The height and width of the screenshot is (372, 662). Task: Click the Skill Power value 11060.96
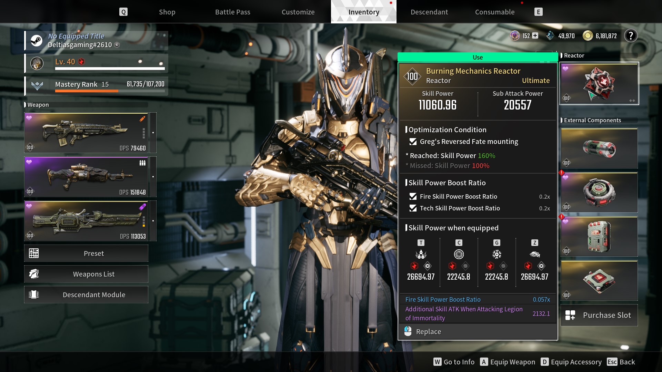pyautogui.click(x=438, y=105)
